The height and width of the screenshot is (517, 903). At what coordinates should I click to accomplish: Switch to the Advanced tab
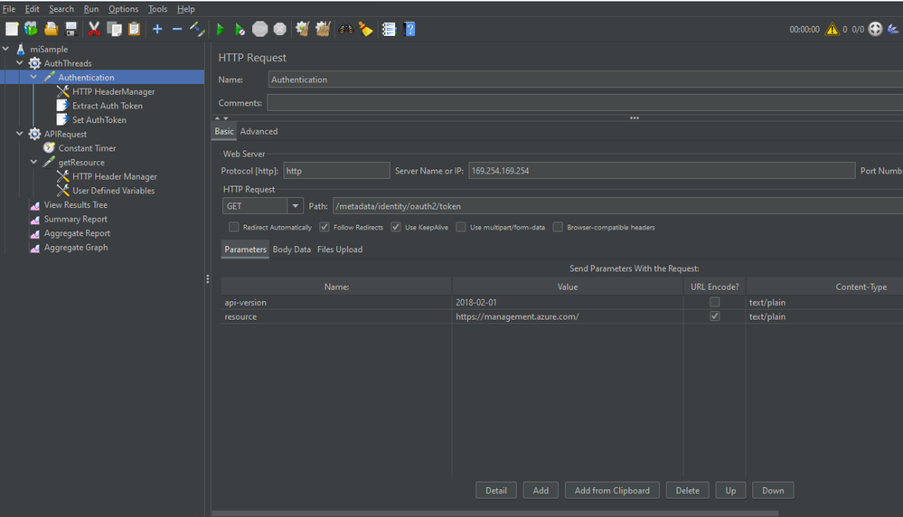point(259,131)
